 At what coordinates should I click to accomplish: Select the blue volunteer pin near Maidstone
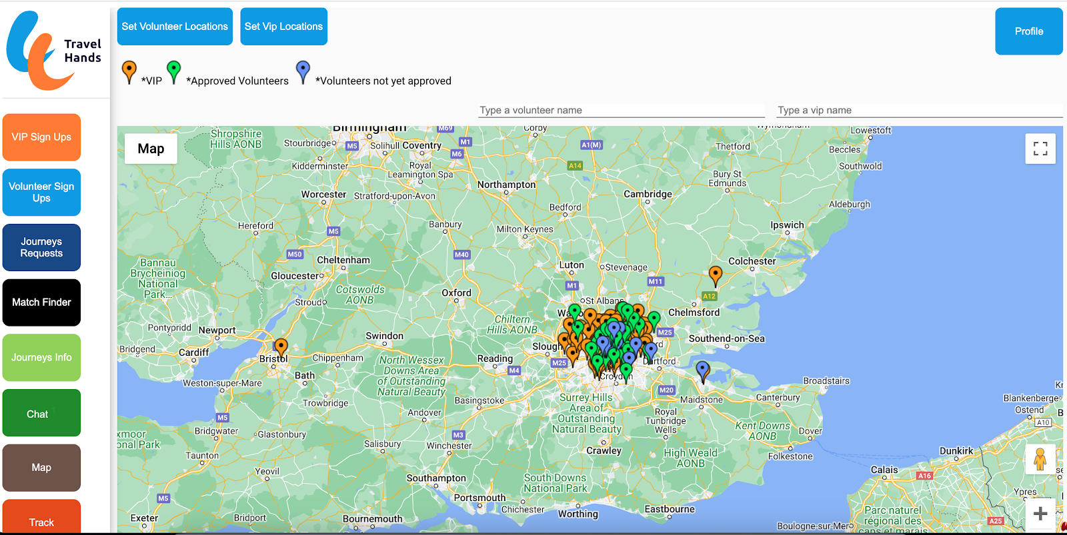[x=703, y=371]
